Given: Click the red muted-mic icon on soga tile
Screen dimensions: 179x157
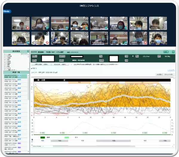Looking at the screenshot, I should [x=28, y=28].
